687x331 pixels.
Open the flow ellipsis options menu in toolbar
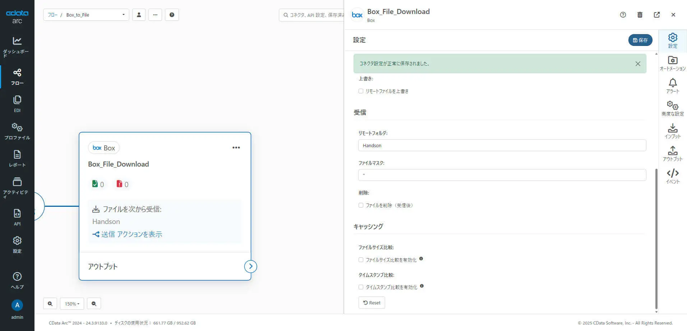155,15
